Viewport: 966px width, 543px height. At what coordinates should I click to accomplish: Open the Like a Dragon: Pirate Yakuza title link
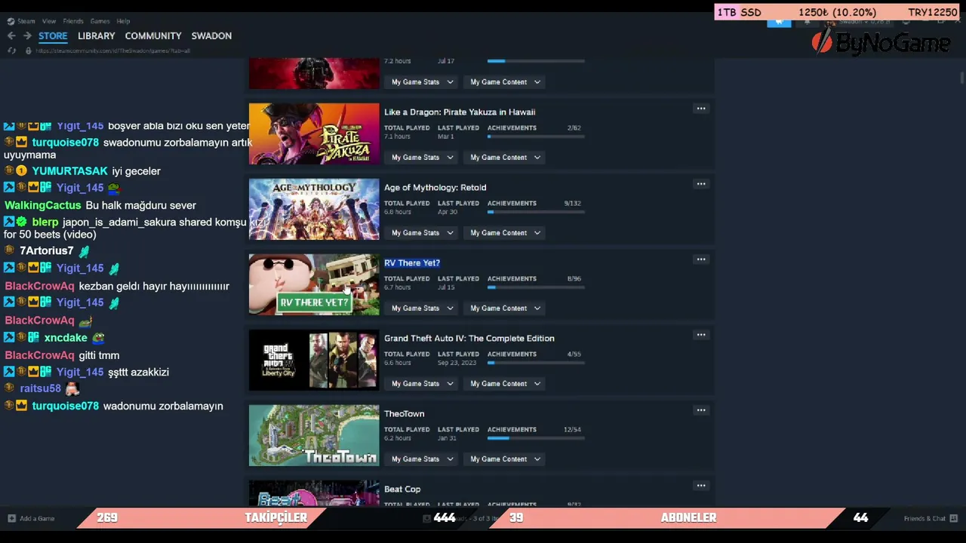[460, 112]
